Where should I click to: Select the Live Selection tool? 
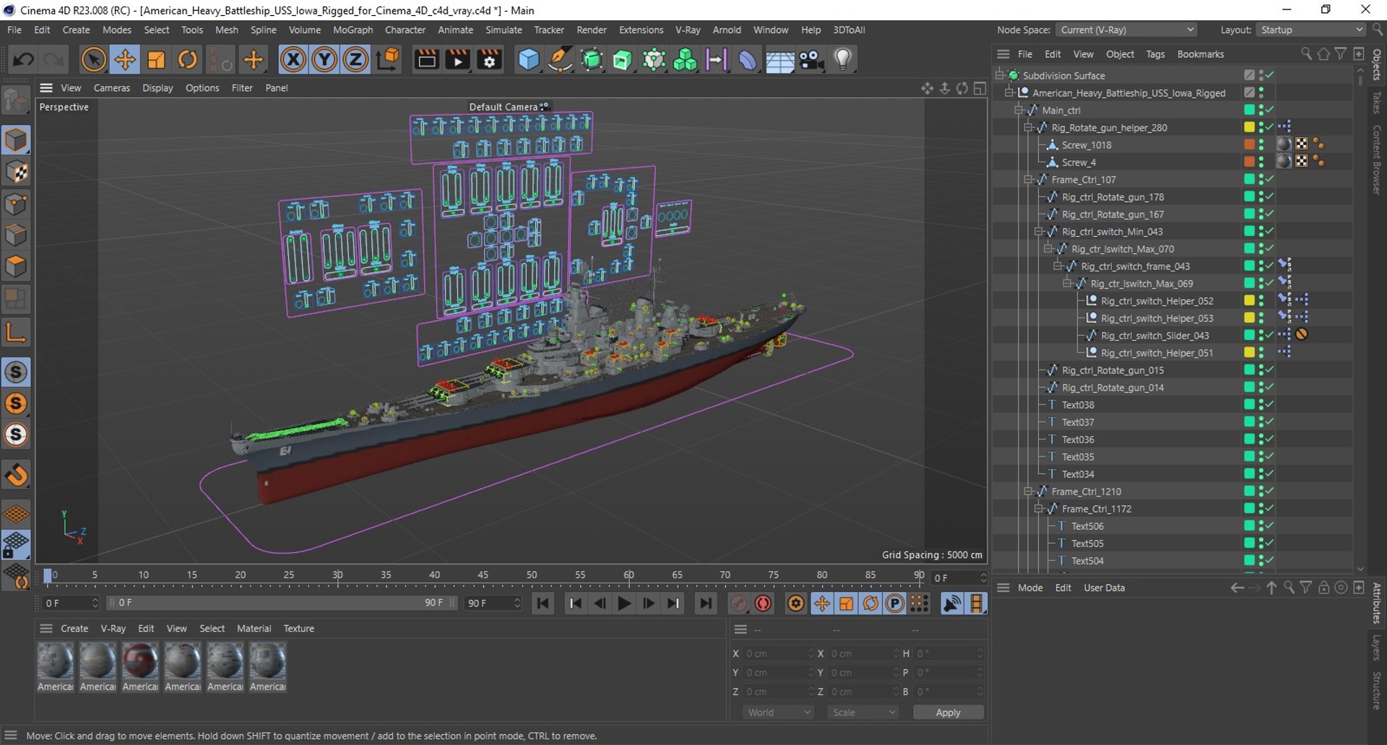[93, 60]
